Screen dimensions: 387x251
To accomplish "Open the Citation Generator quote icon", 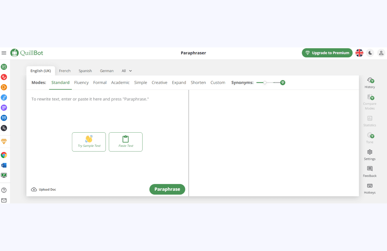I will coord(4,118).
